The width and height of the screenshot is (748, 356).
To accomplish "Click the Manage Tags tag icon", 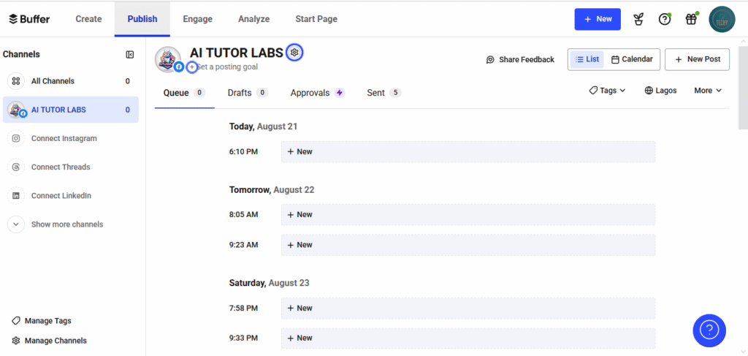I will point(16,321).
